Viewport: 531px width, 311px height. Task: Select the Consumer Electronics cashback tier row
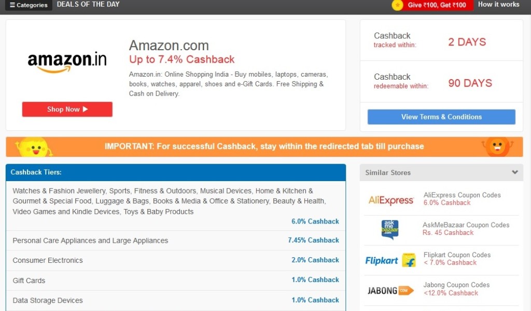pyautogui.click(x=176, y=260)
